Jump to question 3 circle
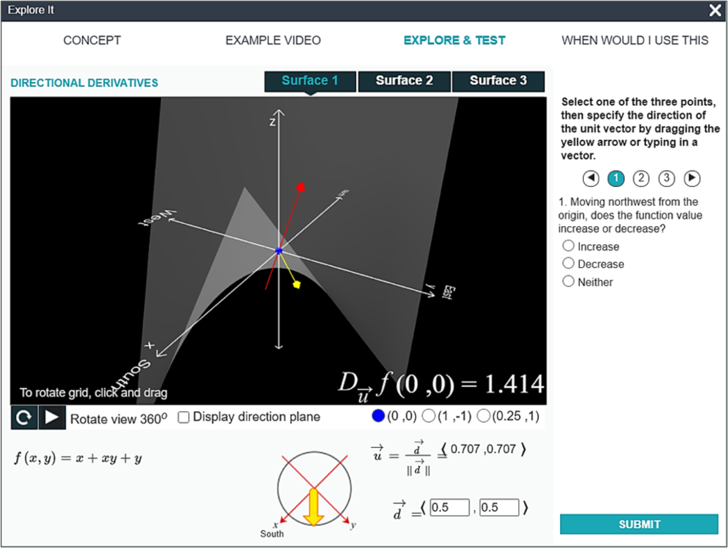Screen dimensions: 728x548 (667, 178)
